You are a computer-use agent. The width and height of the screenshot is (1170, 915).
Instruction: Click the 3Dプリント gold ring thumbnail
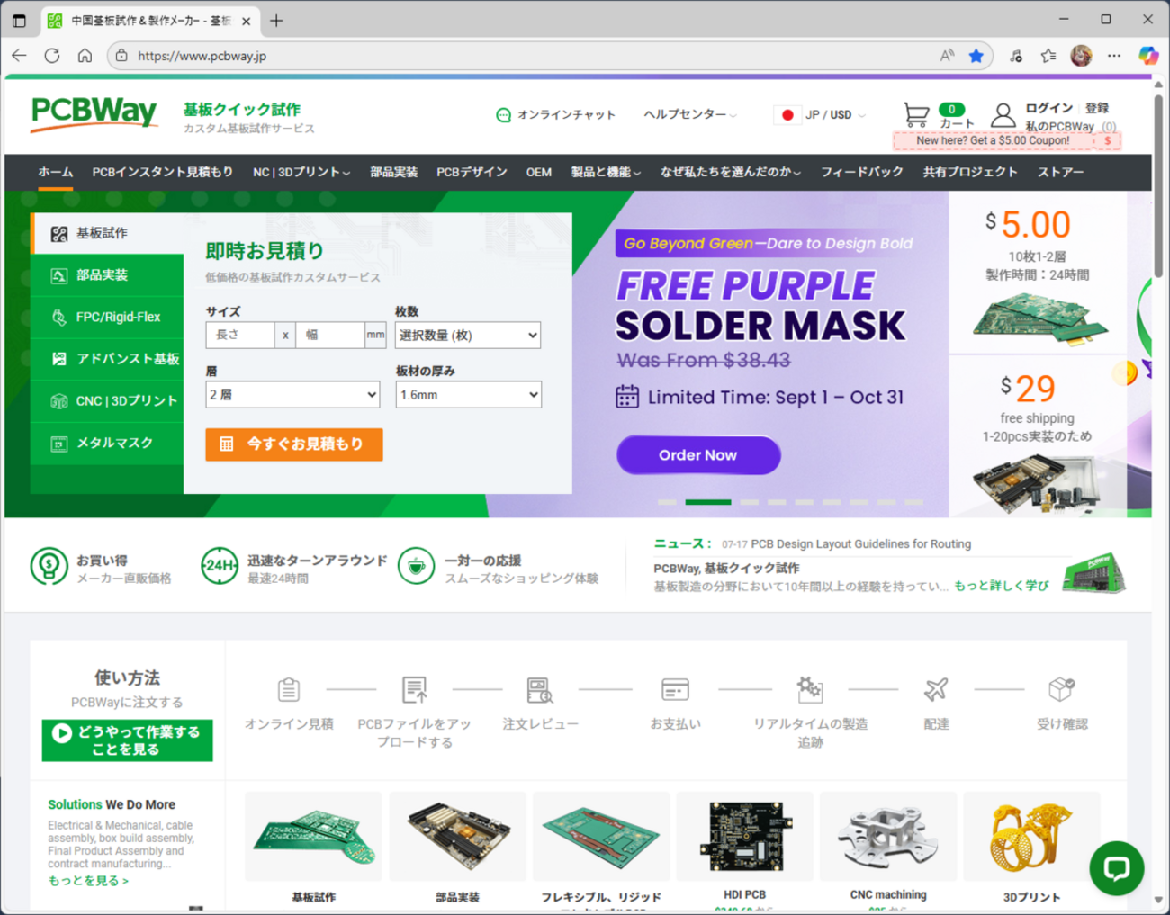click(1031, 837)
